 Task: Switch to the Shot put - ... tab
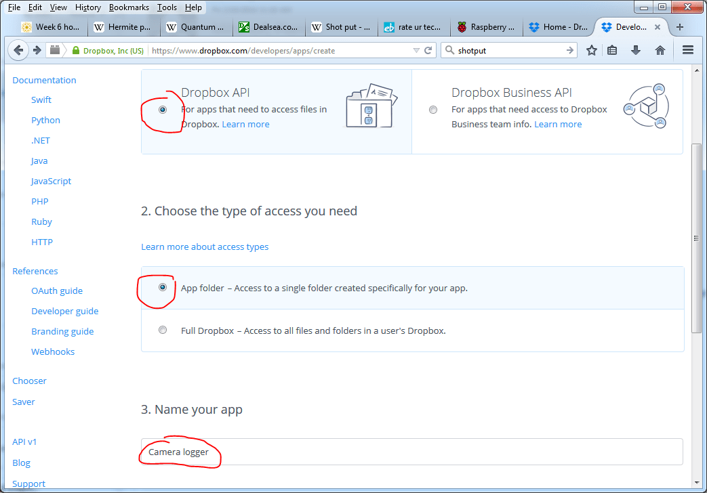point(342,27)
